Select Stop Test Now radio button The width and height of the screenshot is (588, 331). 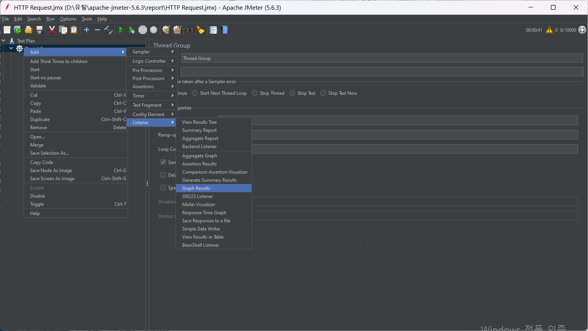(323, 93)
